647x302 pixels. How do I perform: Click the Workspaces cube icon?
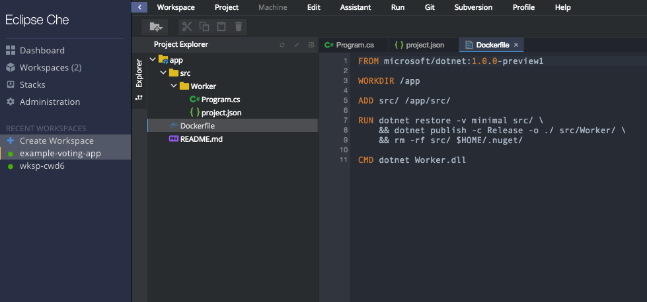coord(11,67)
